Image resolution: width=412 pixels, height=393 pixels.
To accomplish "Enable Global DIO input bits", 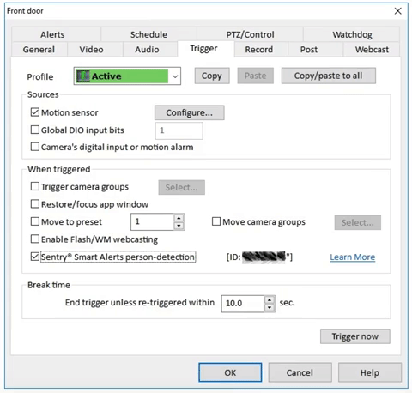I will tap(35, 130).
